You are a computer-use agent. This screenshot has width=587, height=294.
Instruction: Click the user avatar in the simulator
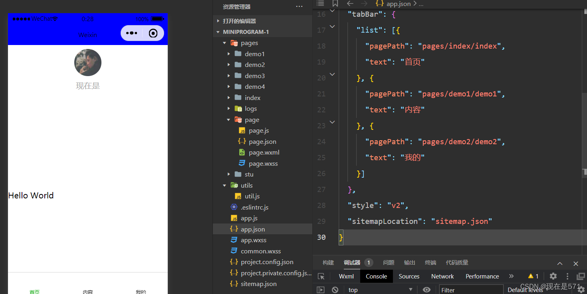coord(88,63)
